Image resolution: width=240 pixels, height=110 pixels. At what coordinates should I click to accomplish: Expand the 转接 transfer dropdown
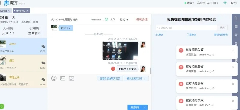124,19
